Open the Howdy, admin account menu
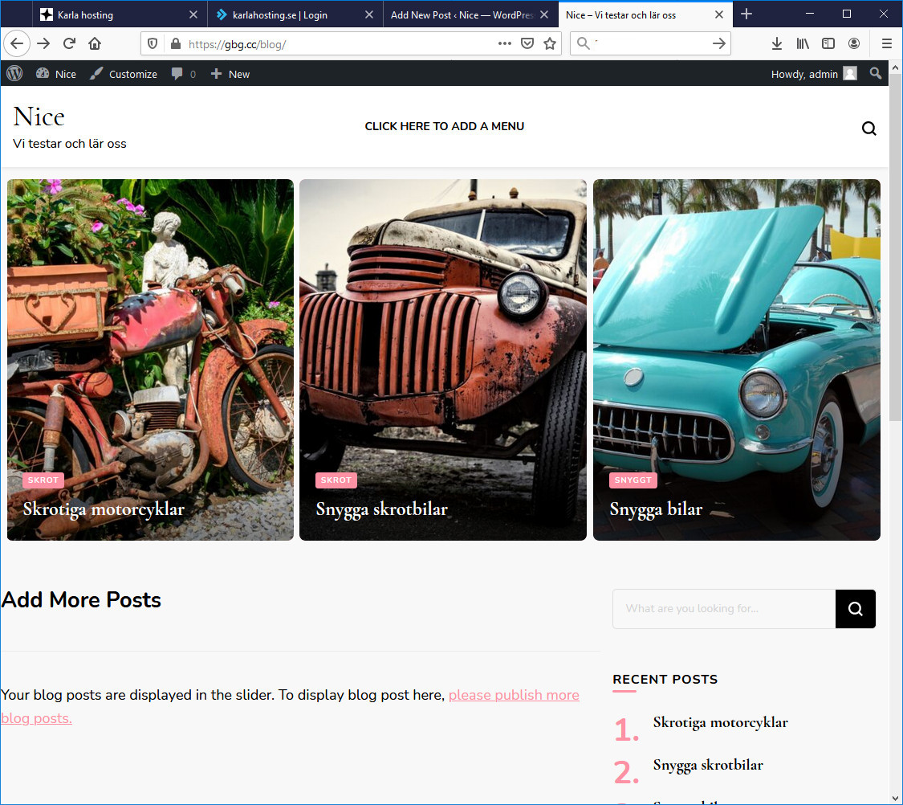Image resolution: width=903 pixels, height=805 pixels. pyautogui.click(x=814, y=74)
